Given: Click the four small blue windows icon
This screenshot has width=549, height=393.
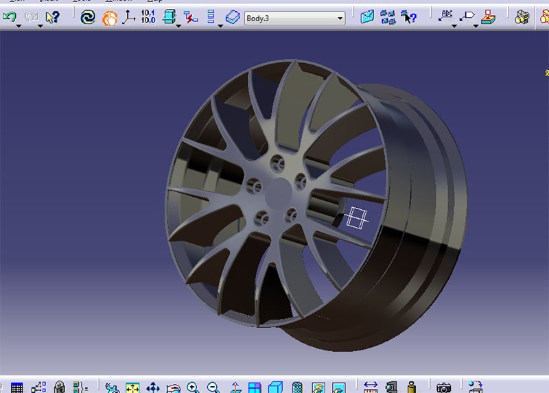Looking at the screenshot, I should pos(388,16).
